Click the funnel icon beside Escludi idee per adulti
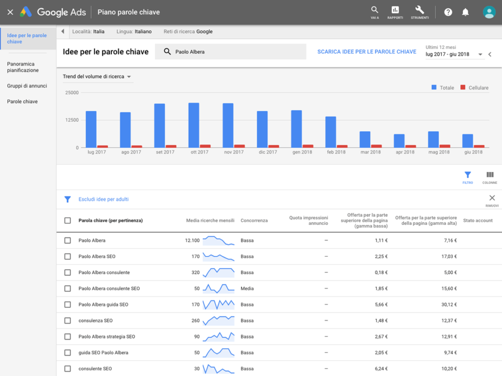The width and height of the screenshot is (502, 376). tap(68, 199)
